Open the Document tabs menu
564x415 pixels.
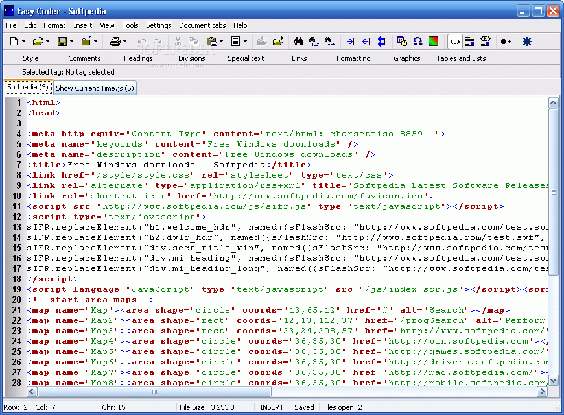202,25
